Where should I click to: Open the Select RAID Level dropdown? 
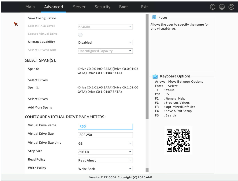(105, 27)
